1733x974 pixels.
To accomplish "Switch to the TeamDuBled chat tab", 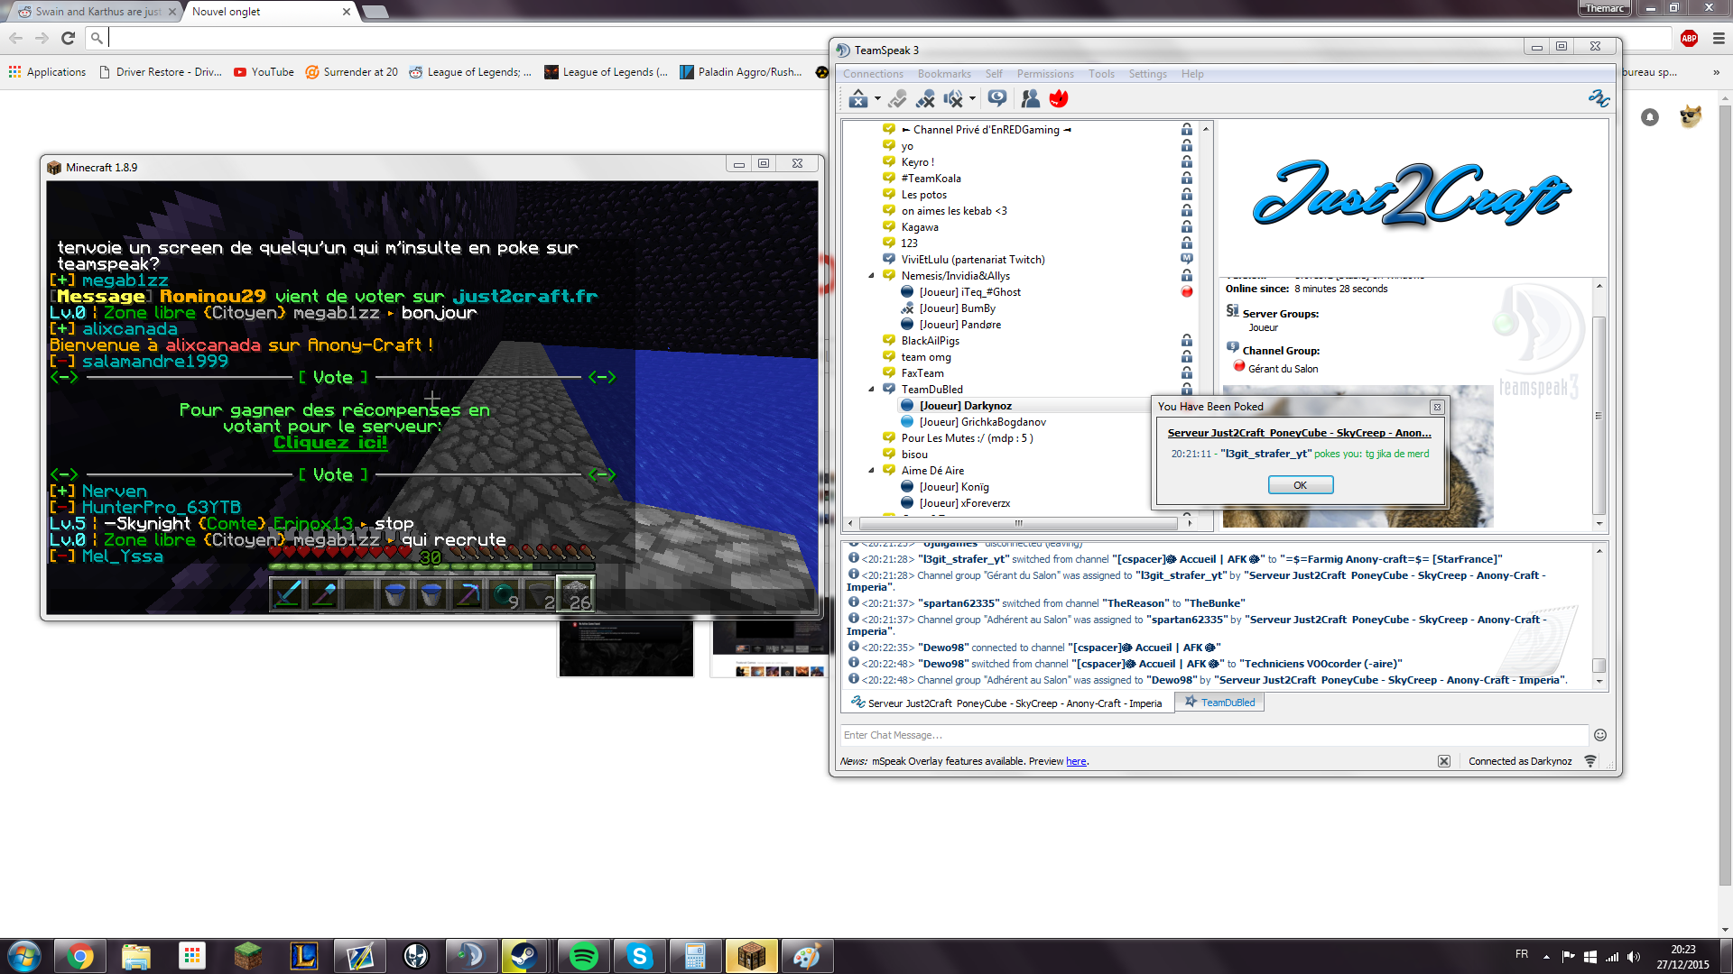I will pyautogui.click(x=1220, y=703).
